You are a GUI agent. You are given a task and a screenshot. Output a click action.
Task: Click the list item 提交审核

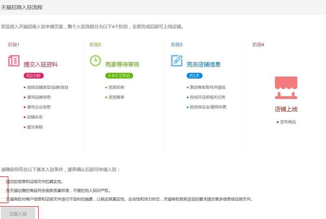tap(35, 127)
